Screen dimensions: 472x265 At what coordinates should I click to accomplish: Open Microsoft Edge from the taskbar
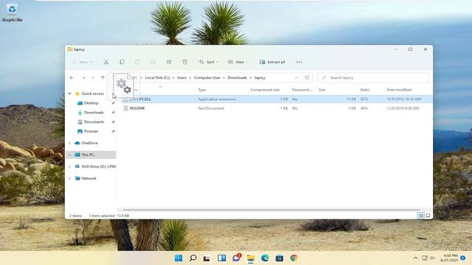(x=265, y=258)
